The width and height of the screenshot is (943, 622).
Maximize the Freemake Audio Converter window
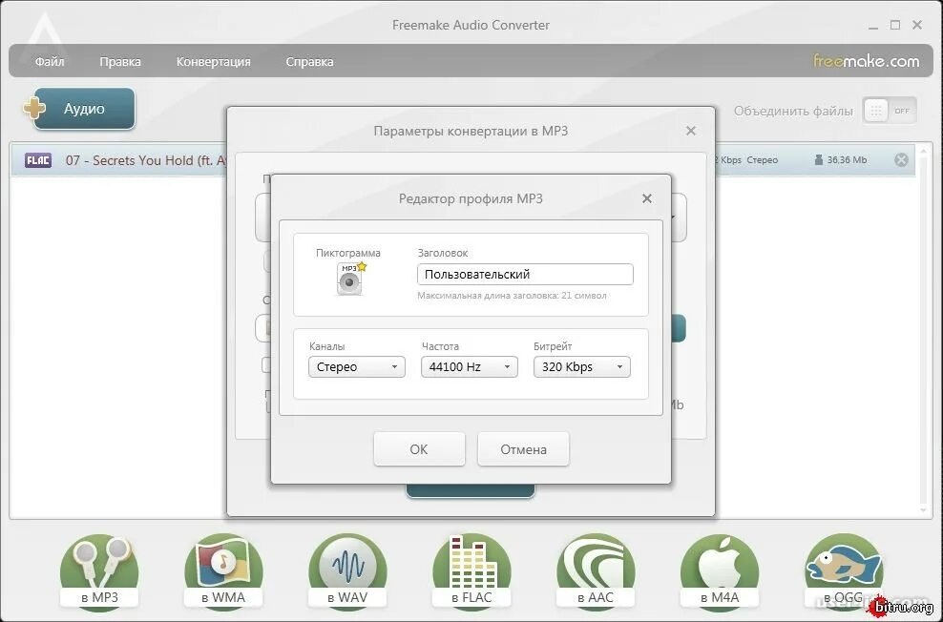[x=895, y=25]
